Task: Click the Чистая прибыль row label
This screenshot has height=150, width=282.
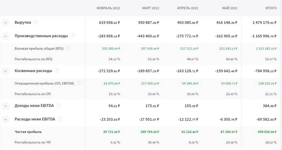Action: pyautogui.click(x=28, y=132)
